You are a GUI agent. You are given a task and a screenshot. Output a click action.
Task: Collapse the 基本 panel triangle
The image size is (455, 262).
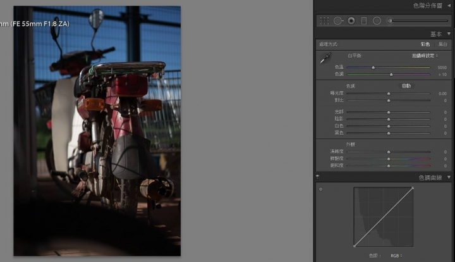click(x=449, y=34)
